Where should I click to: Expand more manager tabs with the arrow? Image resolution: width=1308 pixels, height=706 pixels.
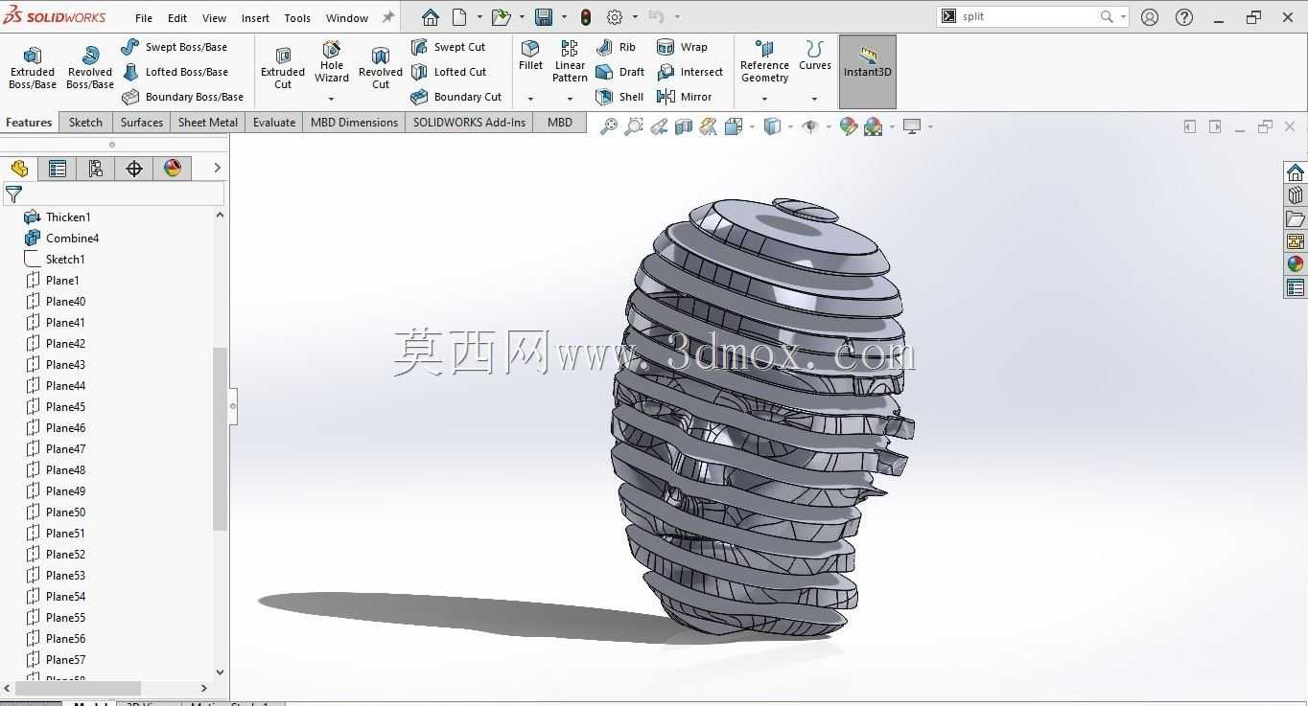[217, 168]
